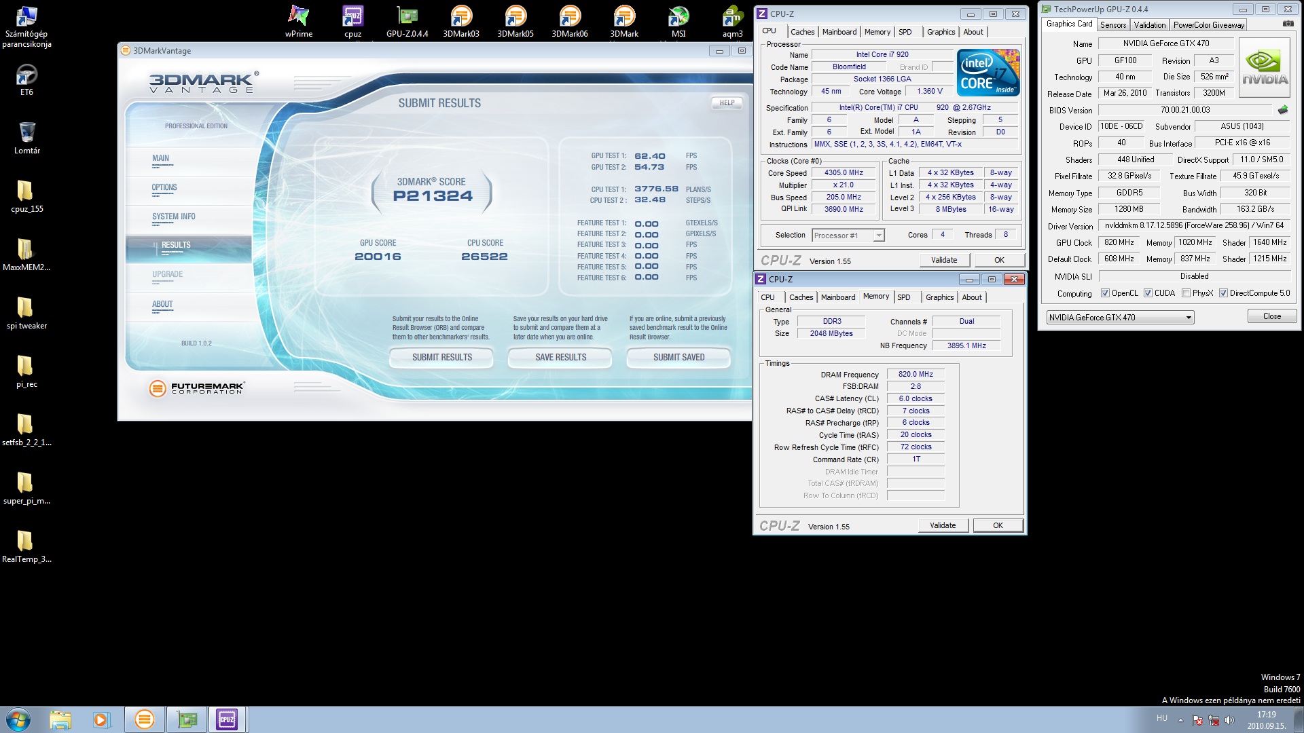Click the BIOS save chip icon

(x=1282, y=110)
